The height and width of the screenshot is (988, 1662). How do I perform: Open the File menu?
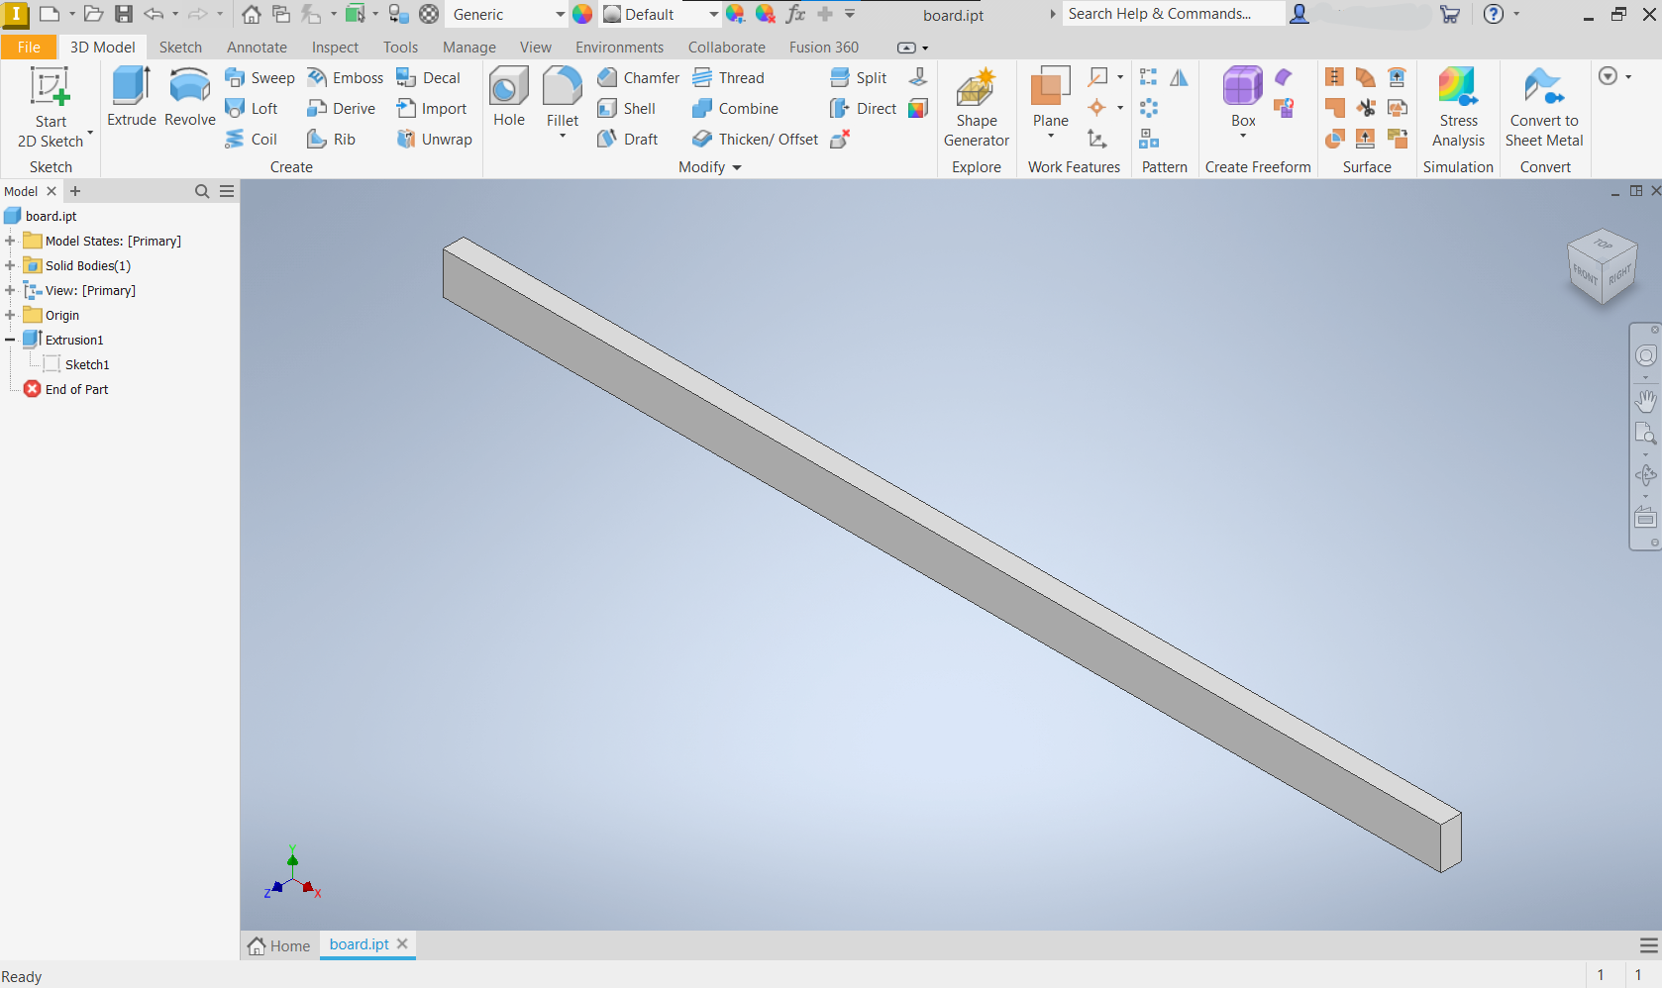pyautogui.click(x=29, y=47)
